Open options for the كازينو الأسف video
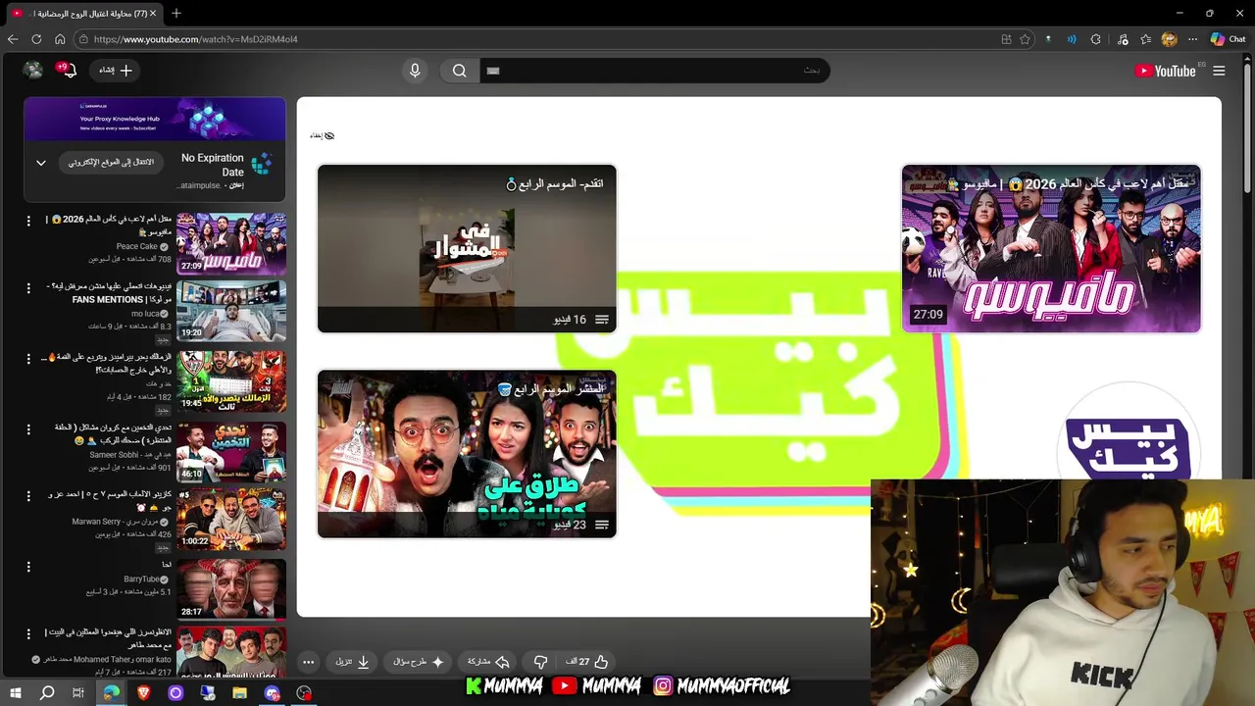Viewport: 1255px width, 706px height. [x=28, y=496]
